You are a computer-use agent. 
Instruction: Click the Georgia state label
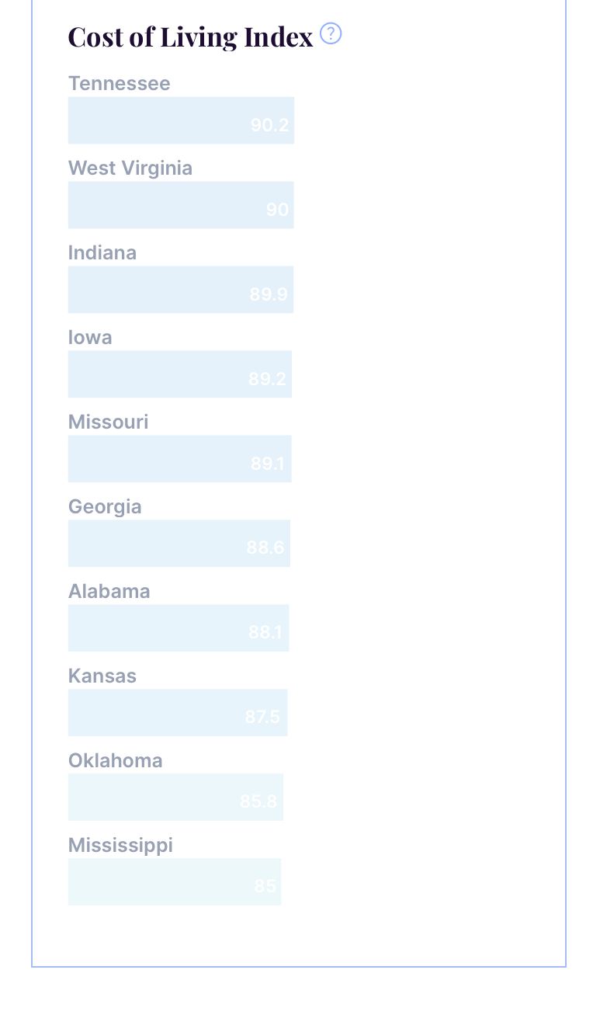pyautogui.click(x=105, y=507)
